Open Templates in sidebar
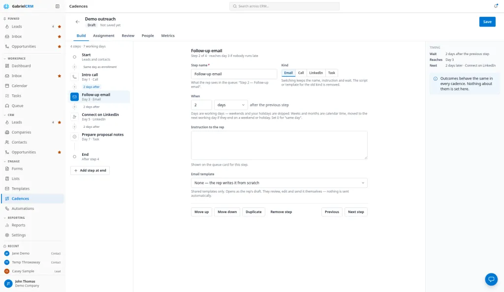 click(32, 189)
